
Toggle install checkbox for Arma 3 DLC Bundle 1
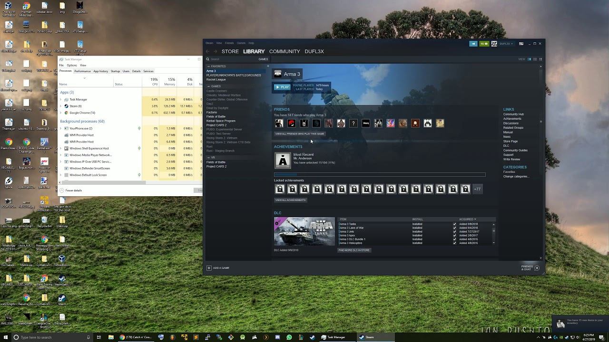pos(454,239)
